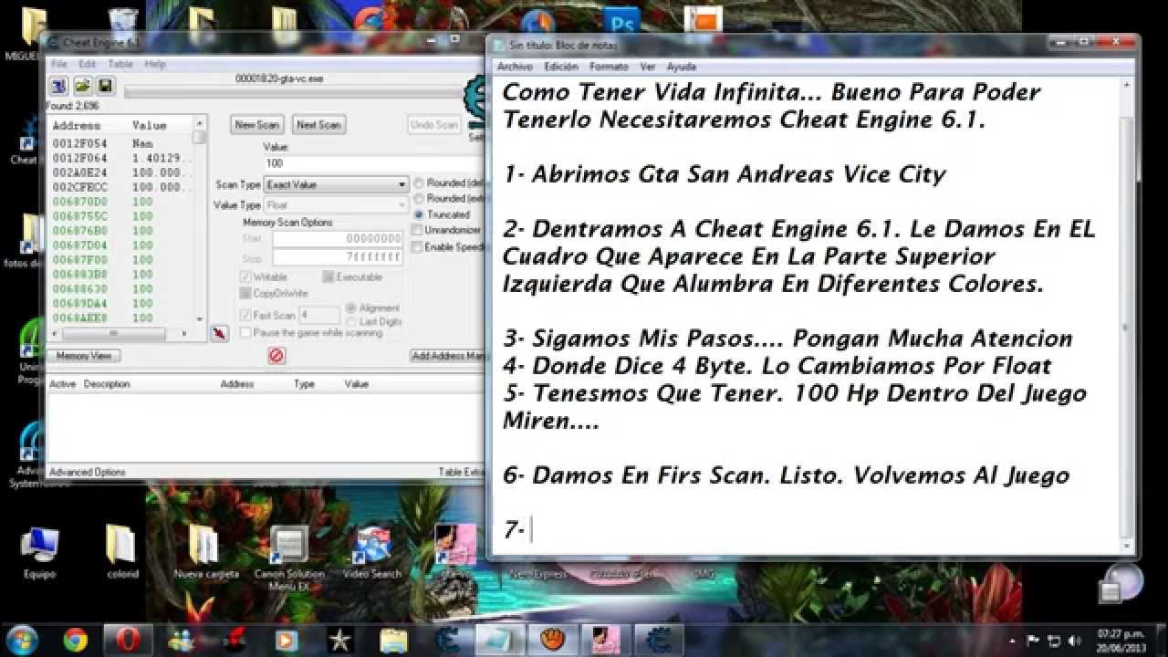Toggle the Writable checkbox
Viewport: 1168px width, 657px height.
click(245, 276)
